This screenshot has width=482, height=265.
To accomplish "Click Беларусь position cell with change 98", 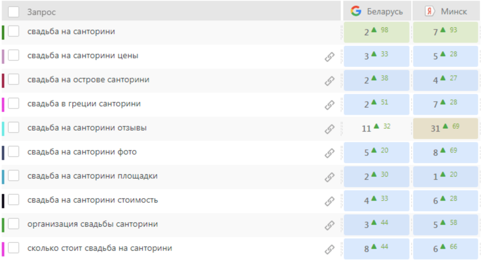I will [x=377, y=32].
